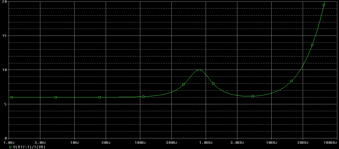Select the y-axis value 0

coord(6,138)
